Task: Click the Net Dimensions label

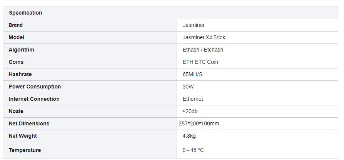Action: tap(29, 123)
